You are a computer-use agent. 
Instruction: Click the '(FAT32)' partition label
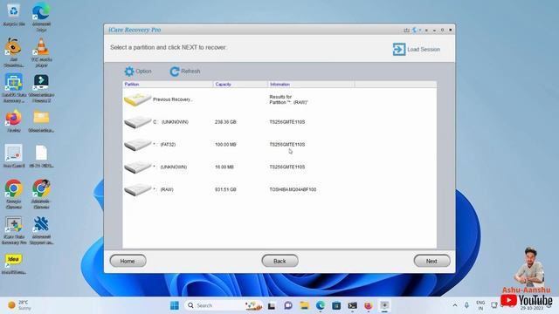click(168, 145)
